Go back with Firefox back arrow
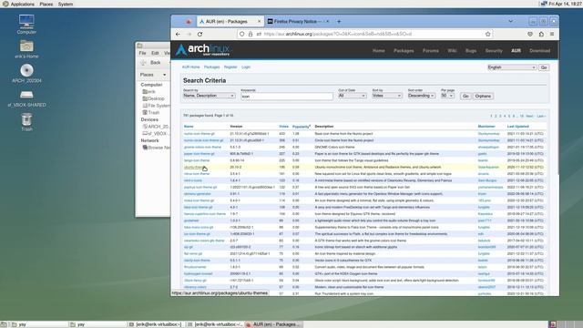Image resolution: width=583 pixels, height=328 pixels. [178, 34]
